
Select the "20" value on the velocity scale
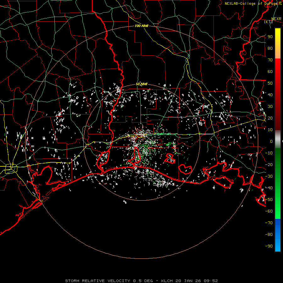tap(270, 118)
